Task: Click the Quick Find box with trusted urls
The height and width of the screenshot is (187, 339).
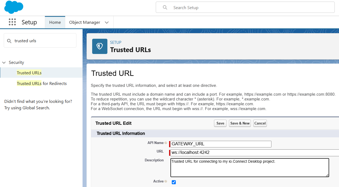Action: coord(40,41)
